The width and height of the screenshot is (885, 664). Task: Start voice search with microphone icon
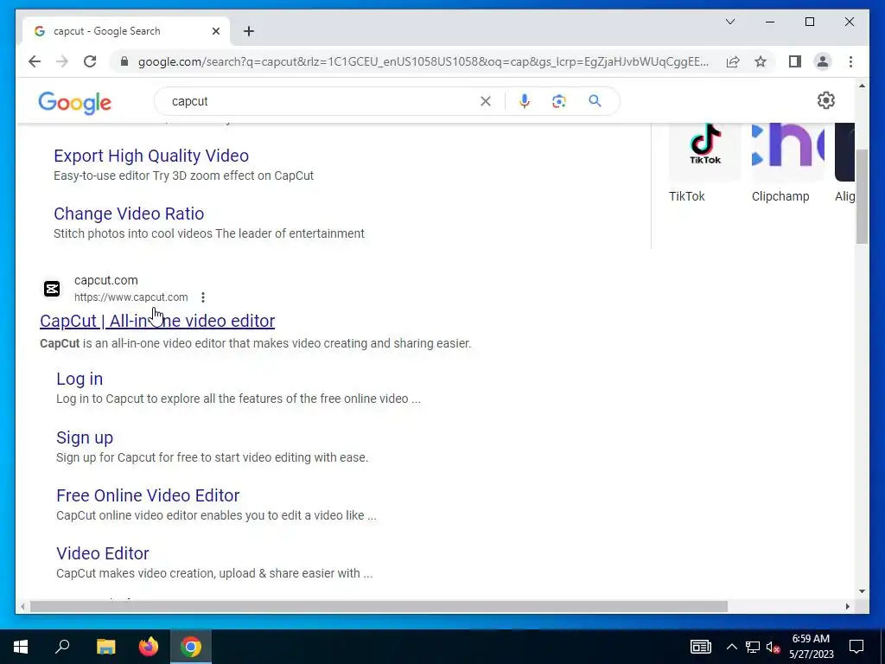tap(525, 101)
